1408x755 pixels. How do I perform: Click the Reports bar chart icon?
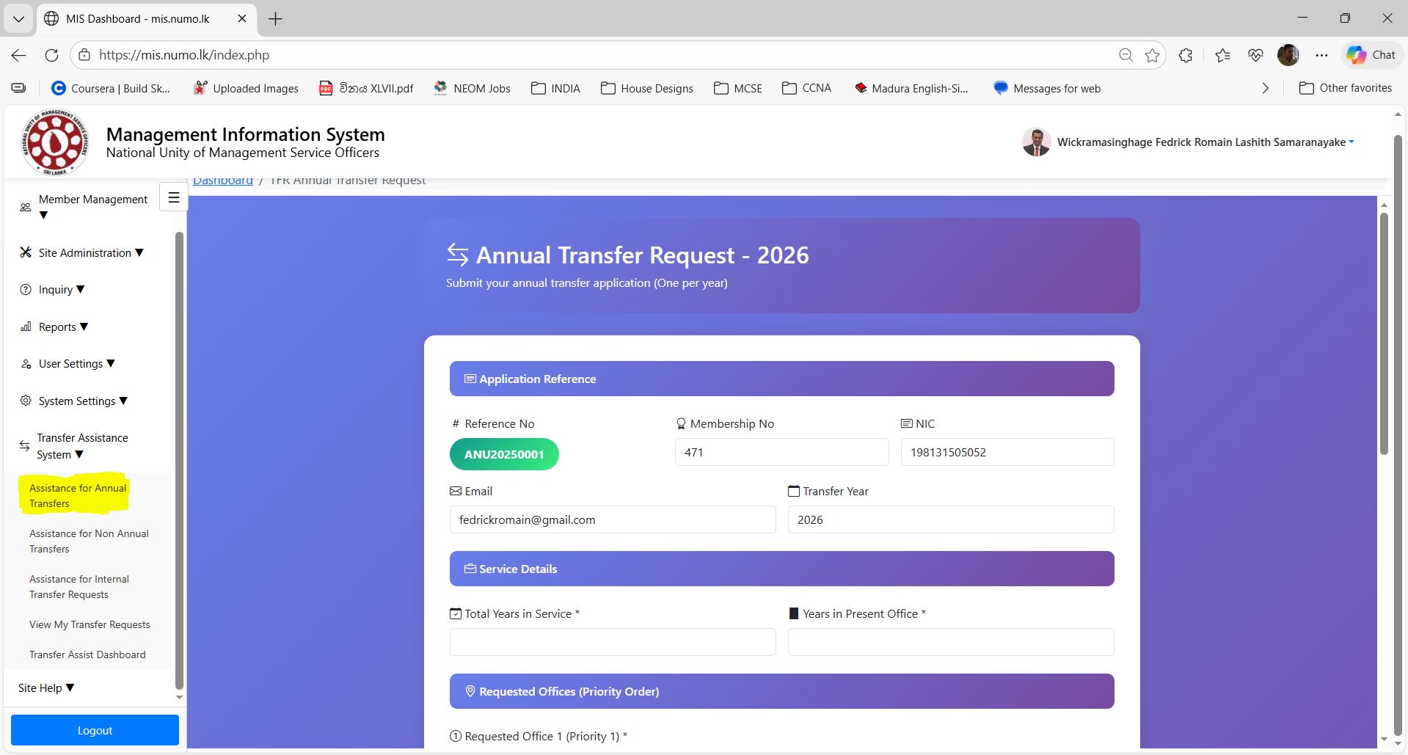[25, 327]
